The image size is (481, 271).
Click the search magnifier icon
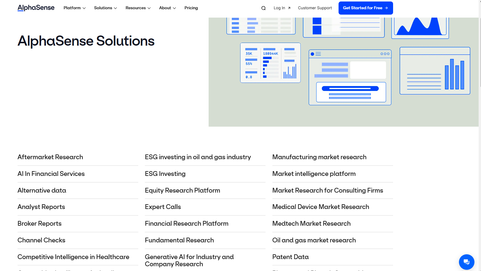coord(263,8)
